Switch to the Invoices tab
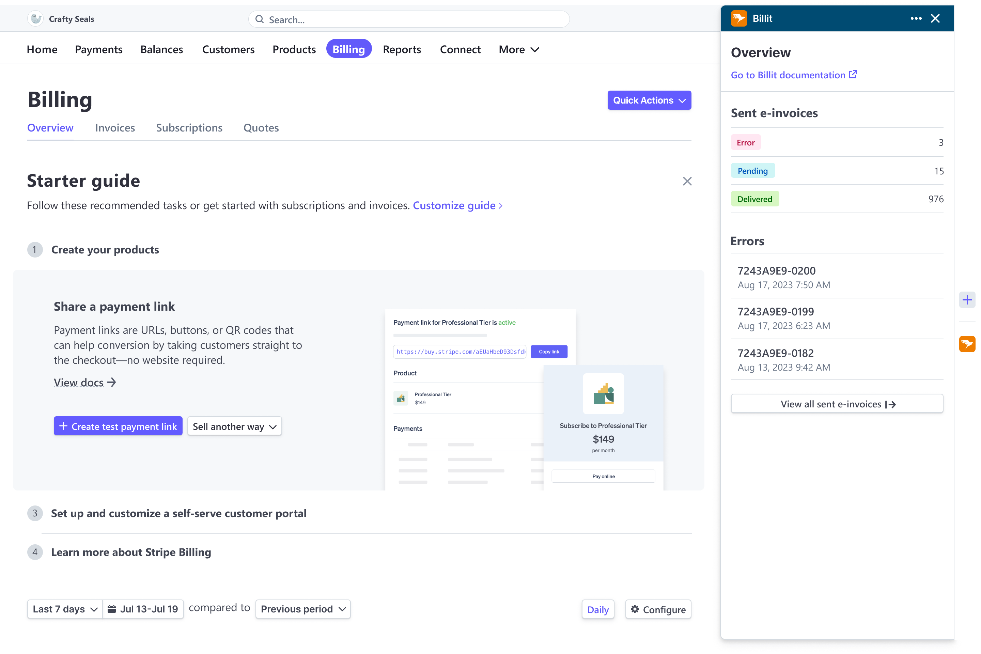 [x=115, y=128]
